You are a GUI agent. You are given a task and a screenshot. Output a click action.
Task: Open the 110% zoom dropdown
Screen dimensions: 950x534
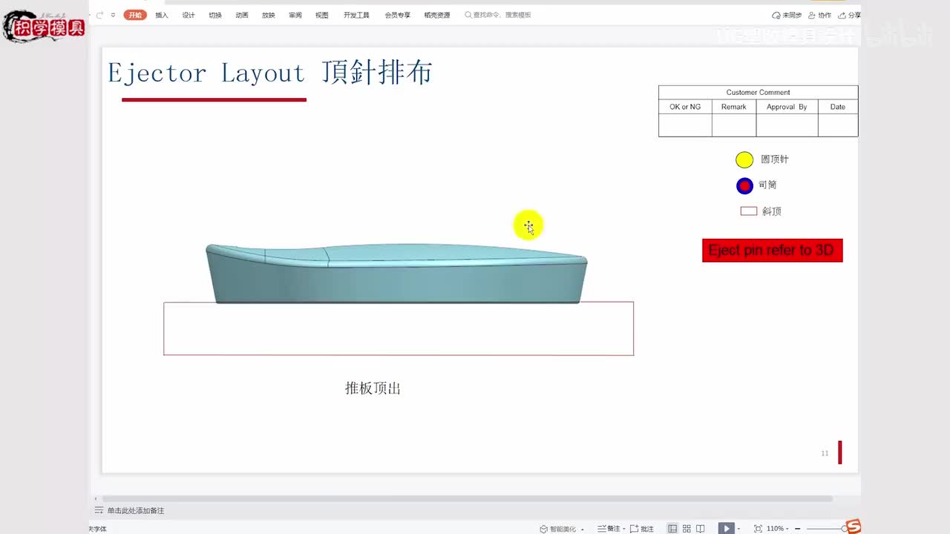[x=778, y=529]
